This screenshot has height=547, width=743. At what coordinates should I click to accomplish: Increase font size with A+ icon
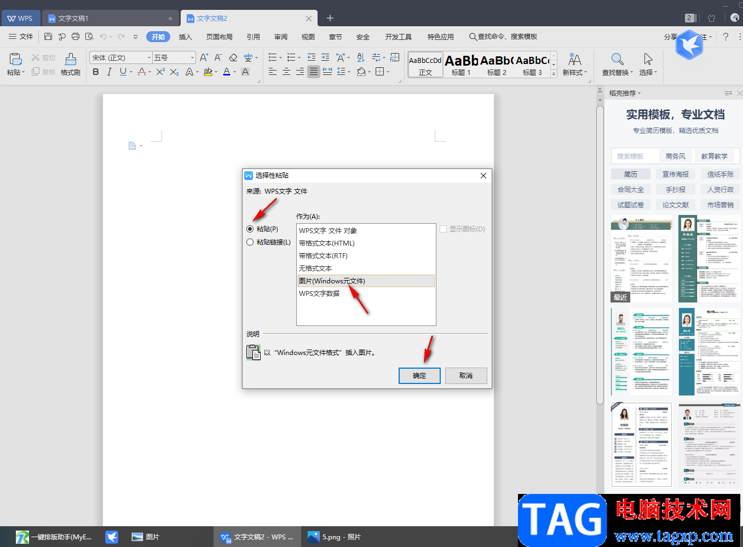[x=204, y=57]
